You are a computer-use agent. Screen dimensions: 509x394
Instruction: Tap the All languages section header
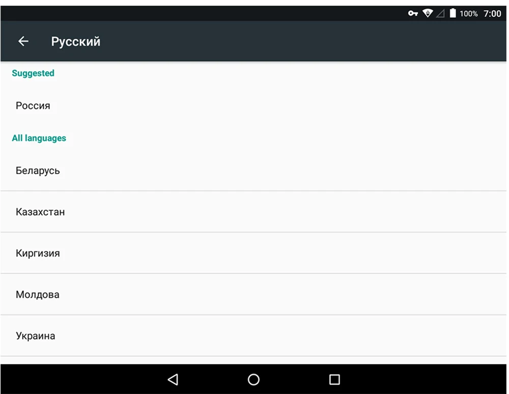(x=39, y=138)
